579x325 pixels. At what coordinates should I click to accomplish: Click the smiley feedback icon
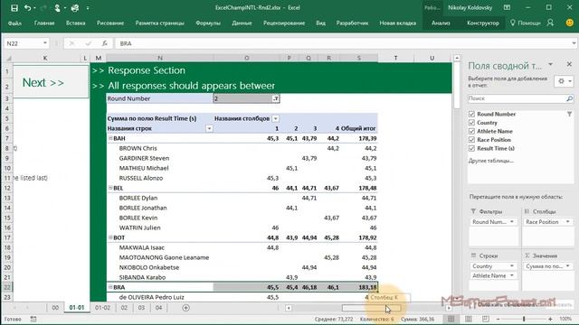570,23
